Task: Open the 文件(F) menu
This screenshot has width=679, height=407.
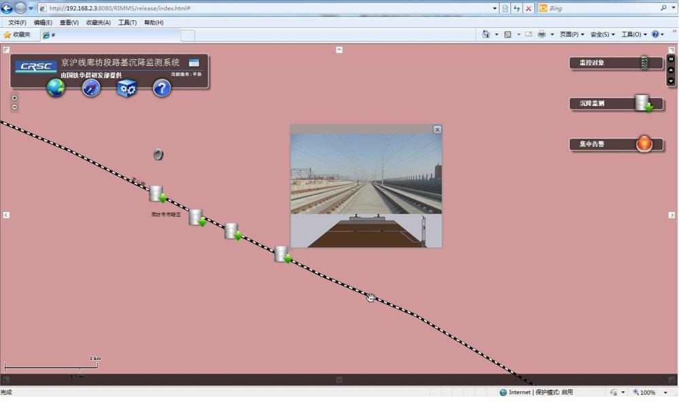Action: tap(17, 22)
